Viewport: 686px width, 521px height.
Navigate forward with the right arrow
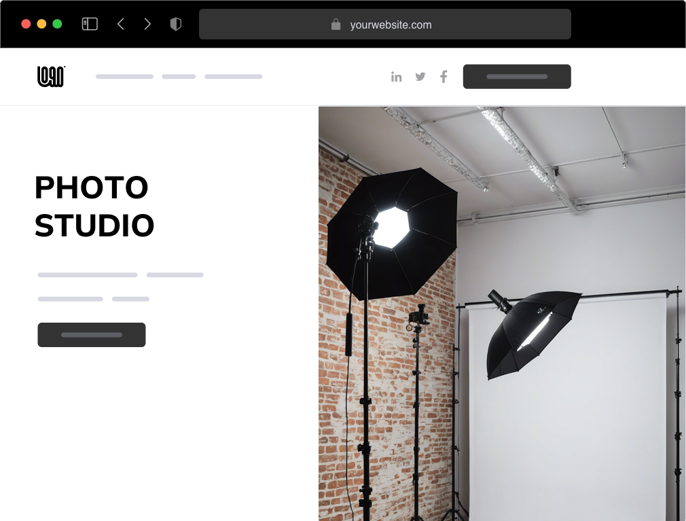coord(147,23)
